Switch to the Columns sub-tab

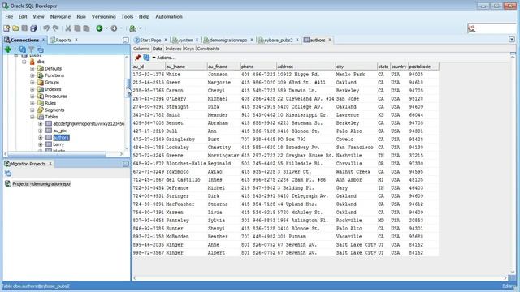141,49
